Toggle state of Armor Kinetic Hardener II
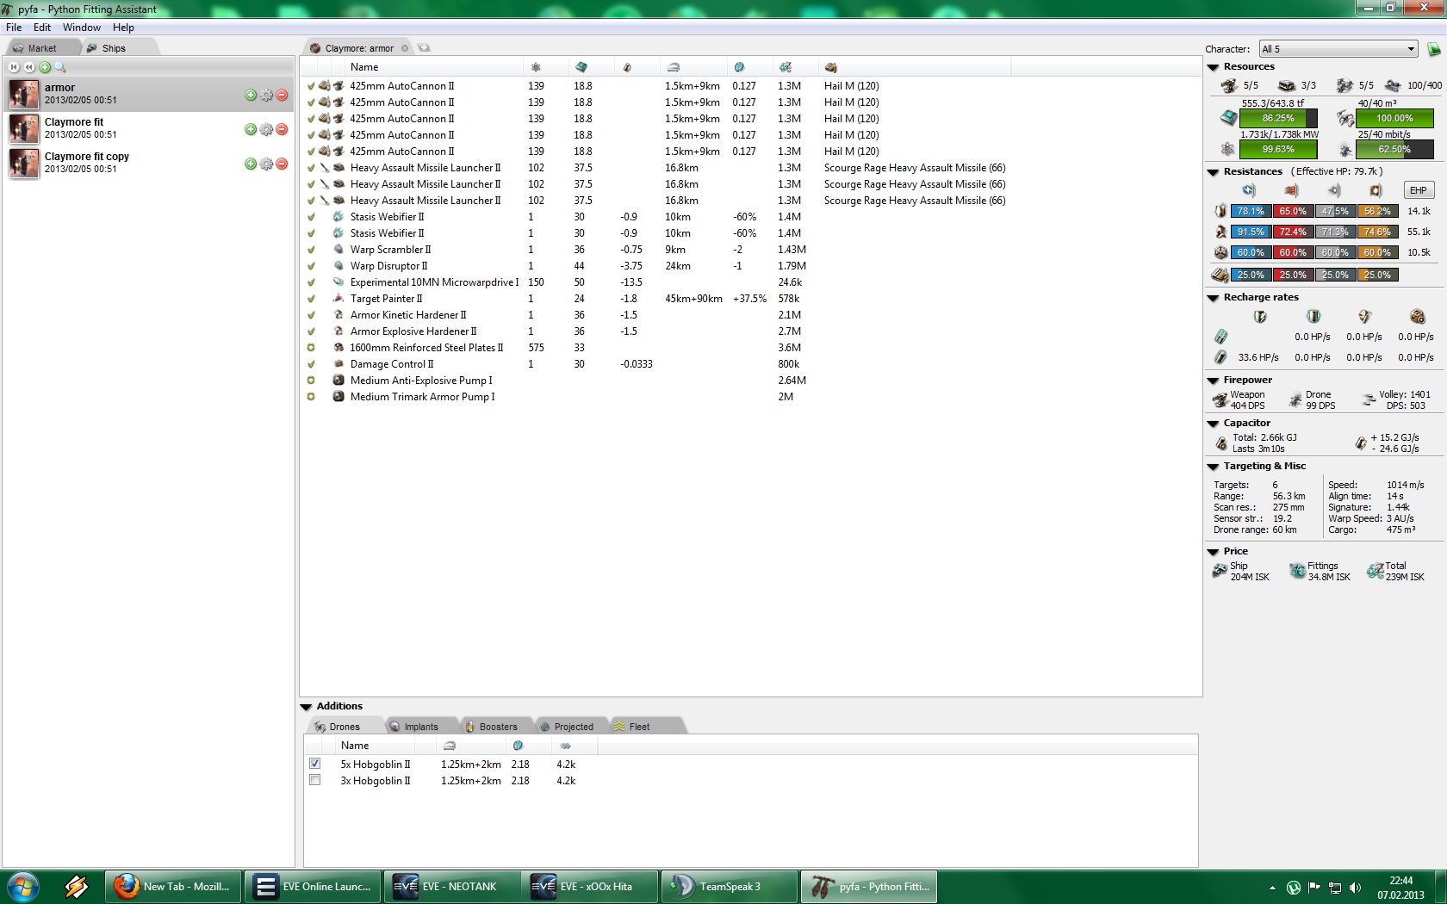The image size is (1447, 904). [x=311, y=315]
